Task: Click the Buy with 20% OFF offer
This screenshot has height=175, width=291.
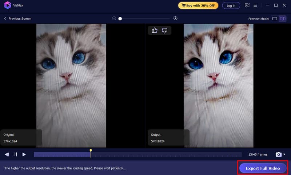Action: tap(198, 5)
